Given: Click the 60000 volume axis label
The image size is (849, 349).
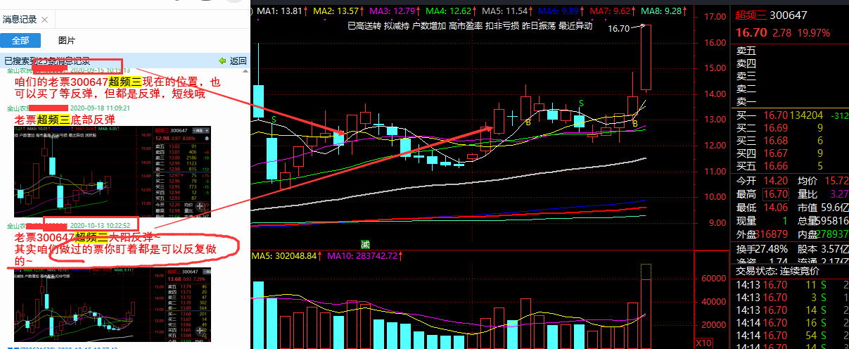Looking at the screenshot, I should (715, 279).
